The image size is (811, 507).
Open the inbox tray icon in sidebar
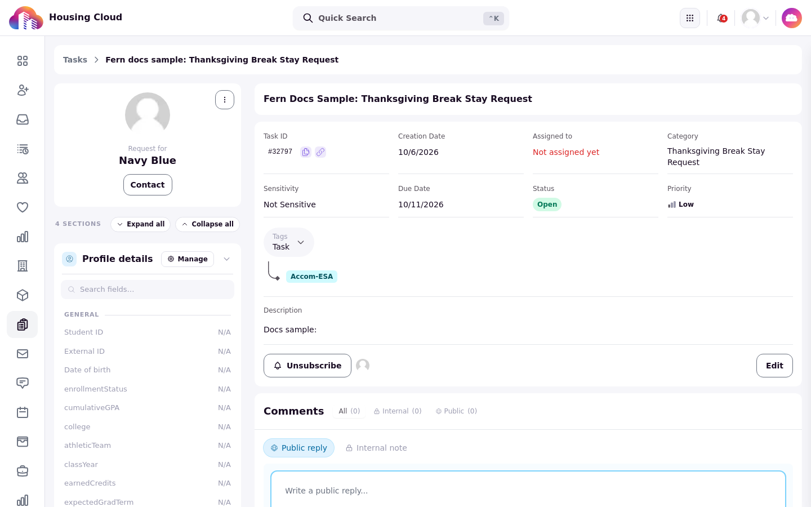coord(23,119)
